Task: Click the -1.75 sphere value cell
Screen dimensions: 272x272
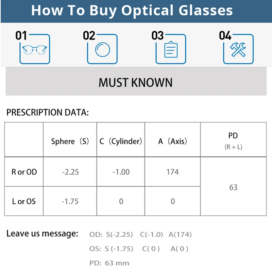Action: [x=70, y=201]
